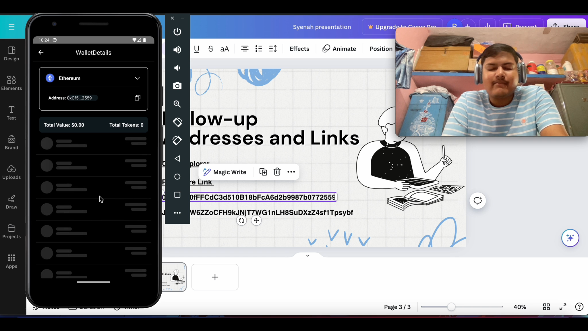Screen dimensions: 588x331
Task: Click the Syenah presentation title
Action: click(x=322, y=27)
